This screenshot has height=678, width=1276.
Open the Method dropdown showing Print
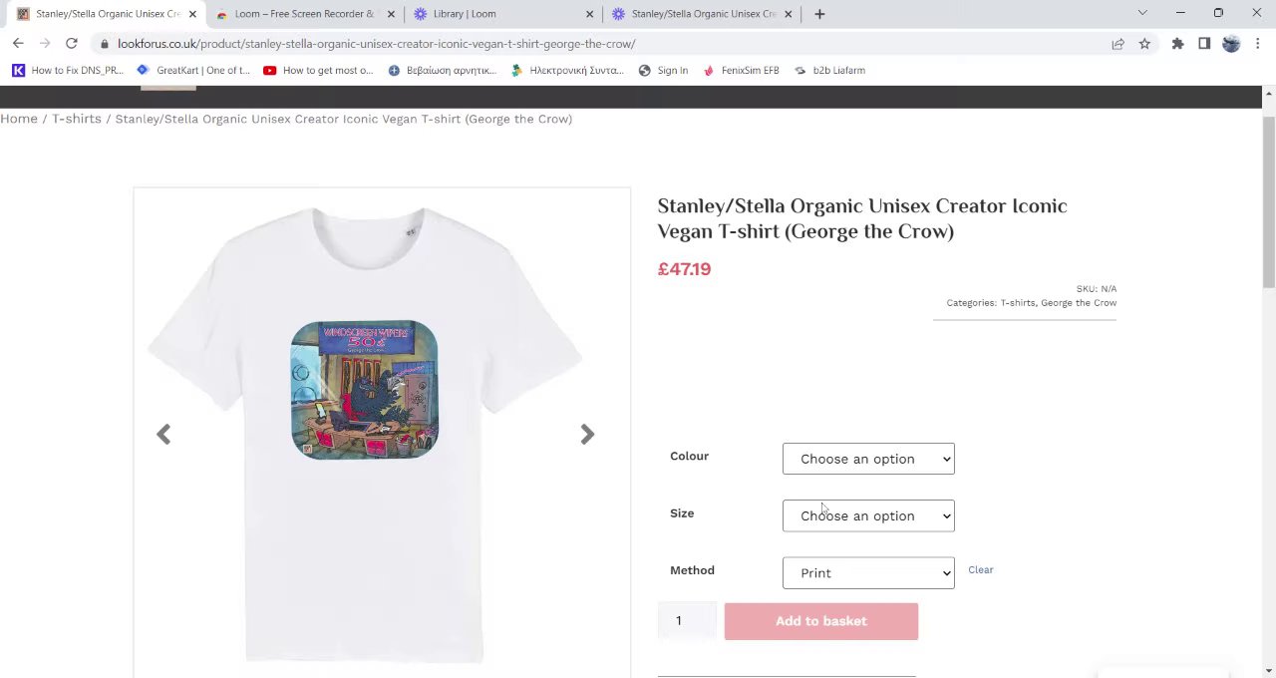pos(868,572)
